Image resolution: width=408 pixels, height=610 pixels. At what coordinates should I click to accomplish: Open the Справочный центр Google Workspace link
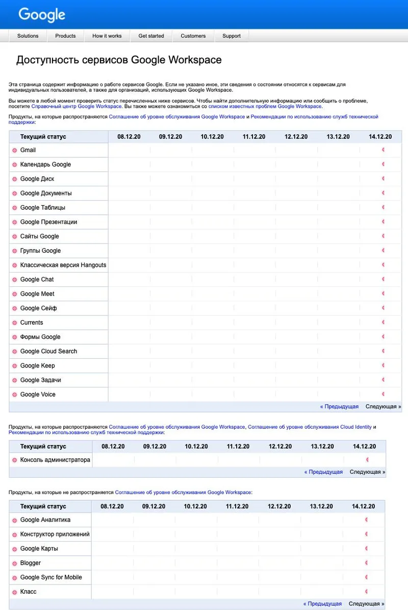pos(76,106)
